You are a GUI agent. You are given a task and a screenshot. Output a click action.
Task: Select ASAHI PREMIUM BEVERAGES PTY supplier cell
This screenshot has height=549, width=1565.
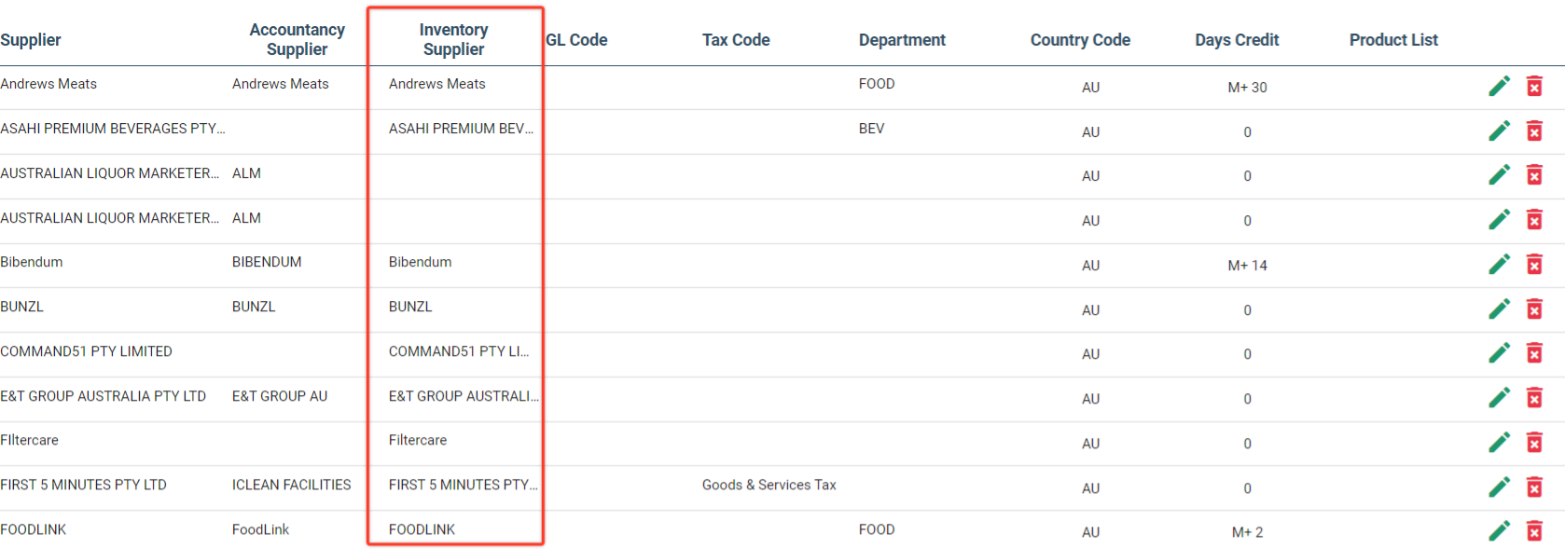[112, 129]
